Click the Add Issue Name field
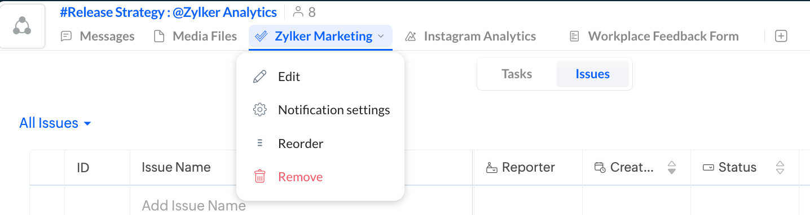This screenshot has width=810, height=215. pyautogui.click(x=301, y=205)
